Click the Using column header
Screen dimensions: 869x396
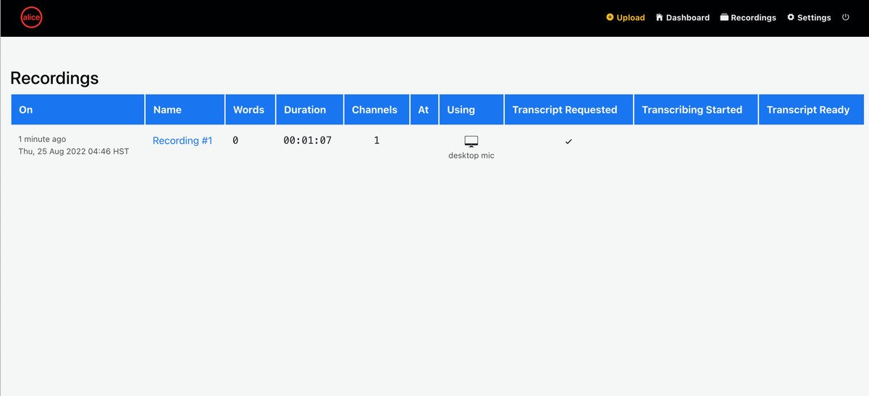(x=461, y=110)
